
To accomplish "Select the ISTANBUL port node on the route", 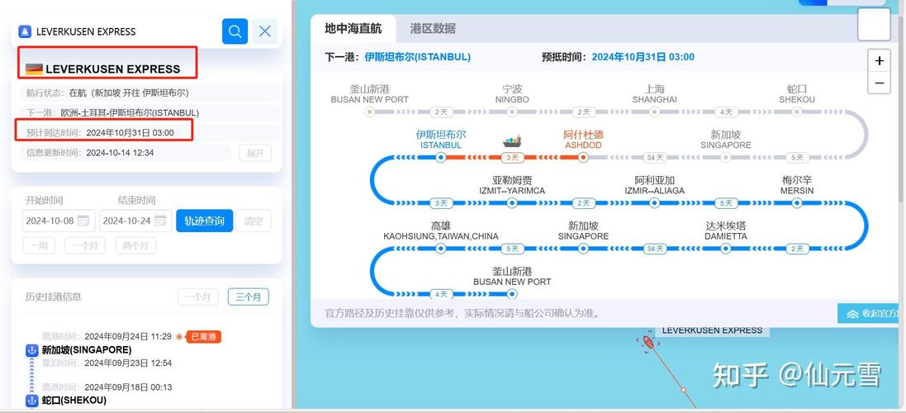I will pyautogui.click(x=441, y=157).
